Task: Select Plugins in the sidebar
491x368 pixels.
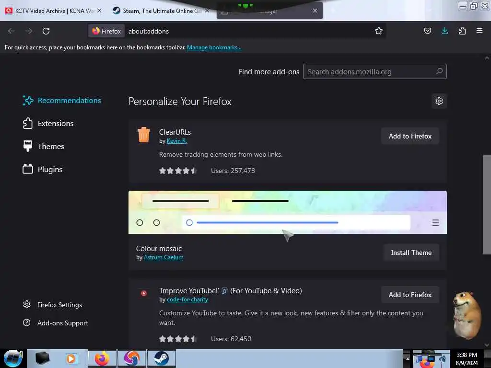Action: tap(43, 169)
